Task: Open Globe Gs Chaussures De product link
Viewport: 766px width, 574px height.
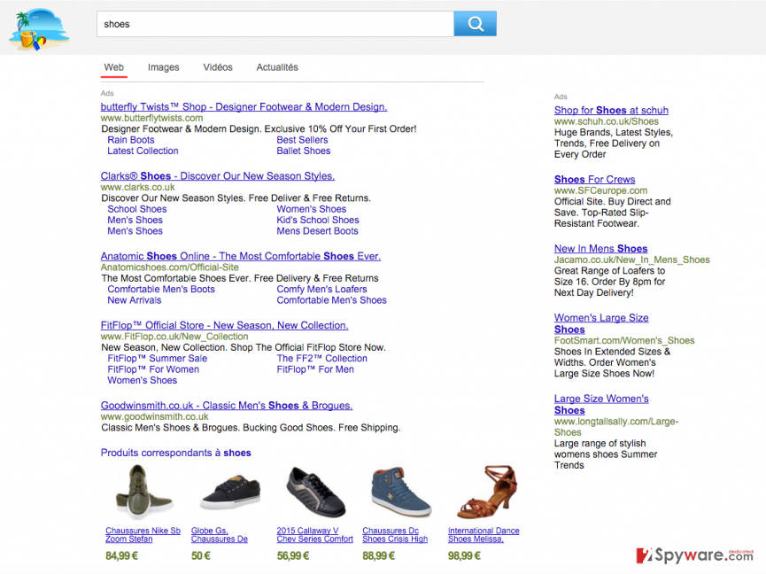Action: (220, 535)
